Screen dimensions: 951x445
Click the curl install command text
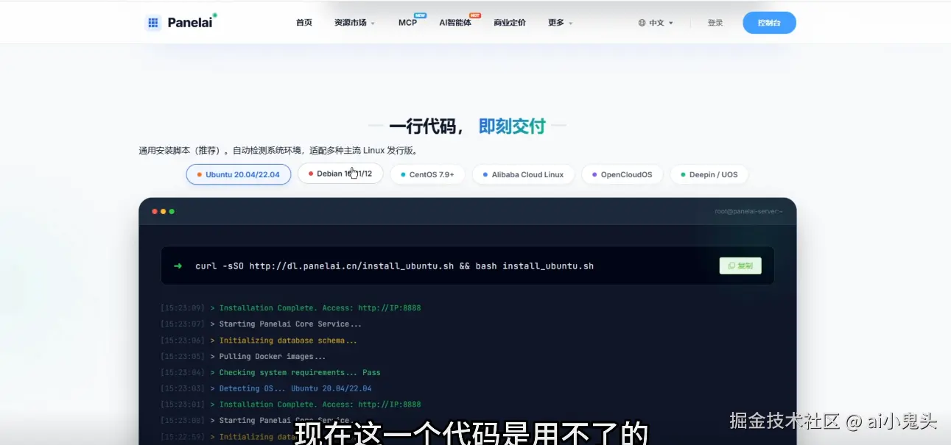pyautogui.click(x=394, y=266)
